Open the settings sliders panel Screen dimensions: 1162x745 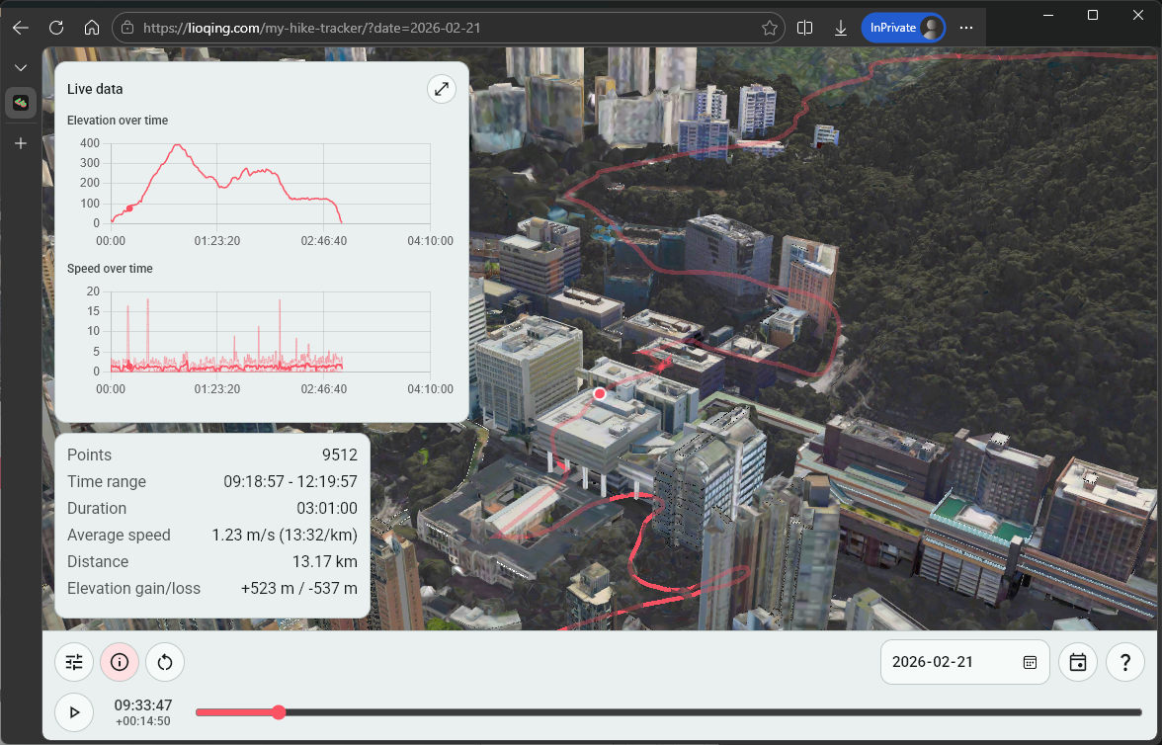tap(74, 662)
